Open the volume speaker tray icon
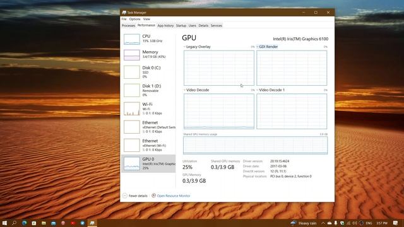404x227 pixels. pyautogui.click(x=355, y=223)
